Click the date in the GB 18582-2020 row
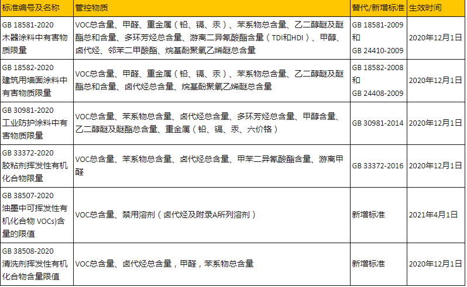Screen dimensions: 467x287 pyautogui.click(x=436, y=81)
